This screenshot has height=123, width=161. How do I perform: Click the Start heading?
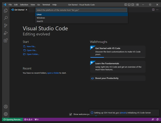coord(26,42)
